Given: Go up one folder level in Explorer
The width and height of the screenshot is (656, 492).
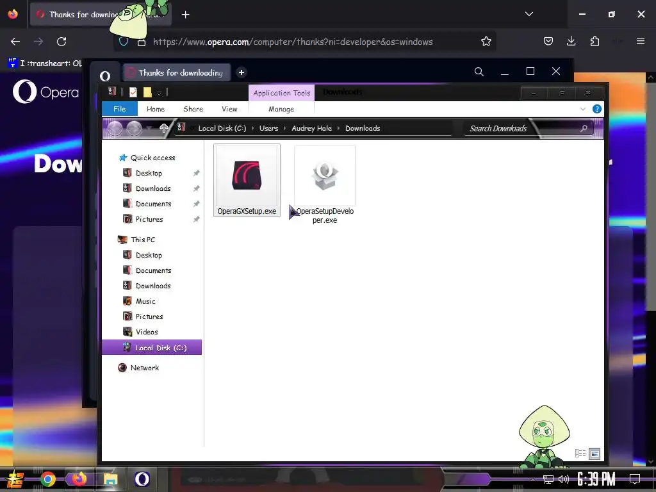Looking at the screenshot, I should pos(163,128).
